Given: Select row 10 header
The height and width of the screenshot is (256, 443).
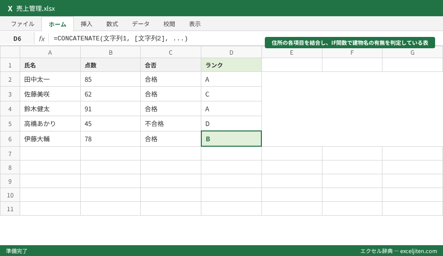Looking at the screenshot, I should click(x=10, y=195).
